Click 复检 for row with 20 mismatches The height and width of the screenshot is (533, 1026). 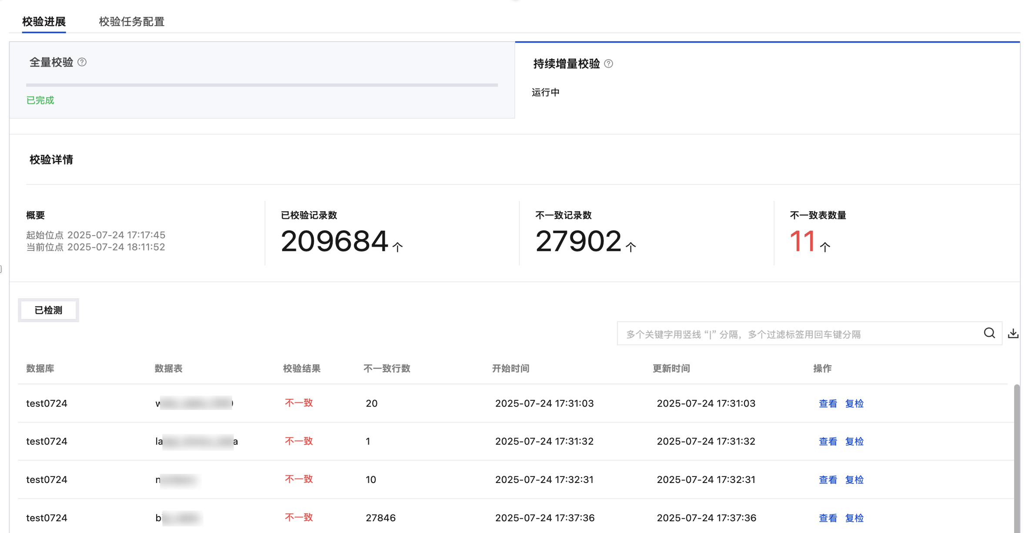854,403
